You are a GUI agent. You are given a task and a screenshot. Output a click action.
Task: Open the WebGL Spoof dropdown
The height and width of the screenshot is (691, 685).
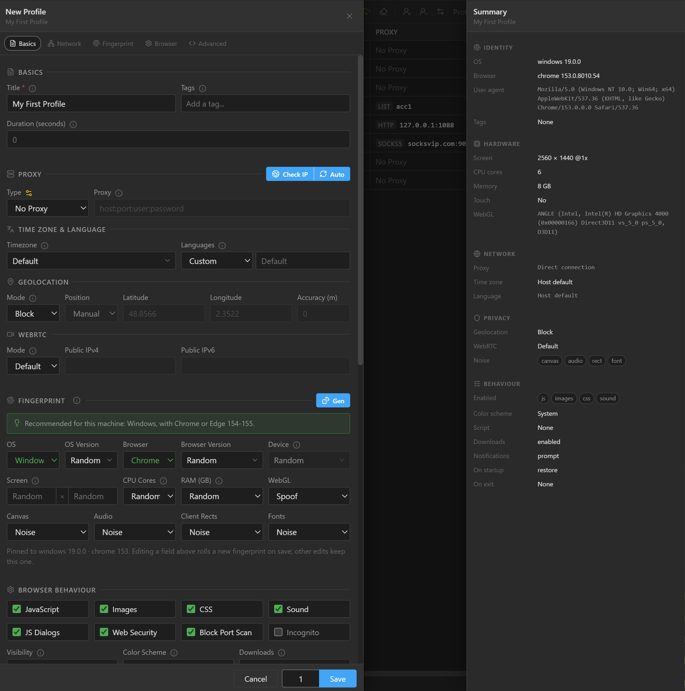pos(309,496)
